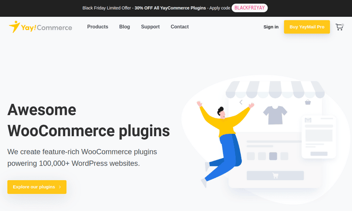Click the basket icon in store illustration
Viewport: 352px width, 211px height.
[308, 102]
